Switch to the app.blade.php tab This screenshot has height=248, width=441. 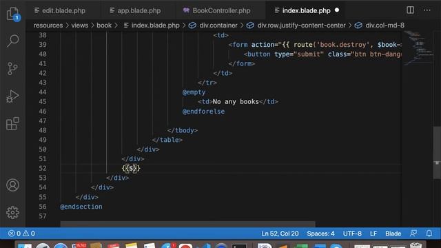(135, 11)
